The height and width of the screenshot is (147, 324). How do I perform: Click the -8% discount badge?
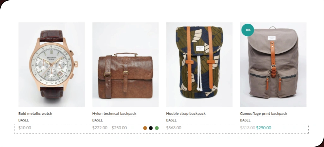coord(248,30)
